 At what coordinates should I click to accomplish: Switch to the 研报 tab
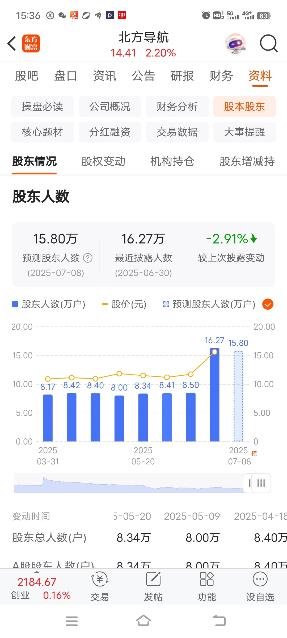pyautogui.click(x=182, y=76)
